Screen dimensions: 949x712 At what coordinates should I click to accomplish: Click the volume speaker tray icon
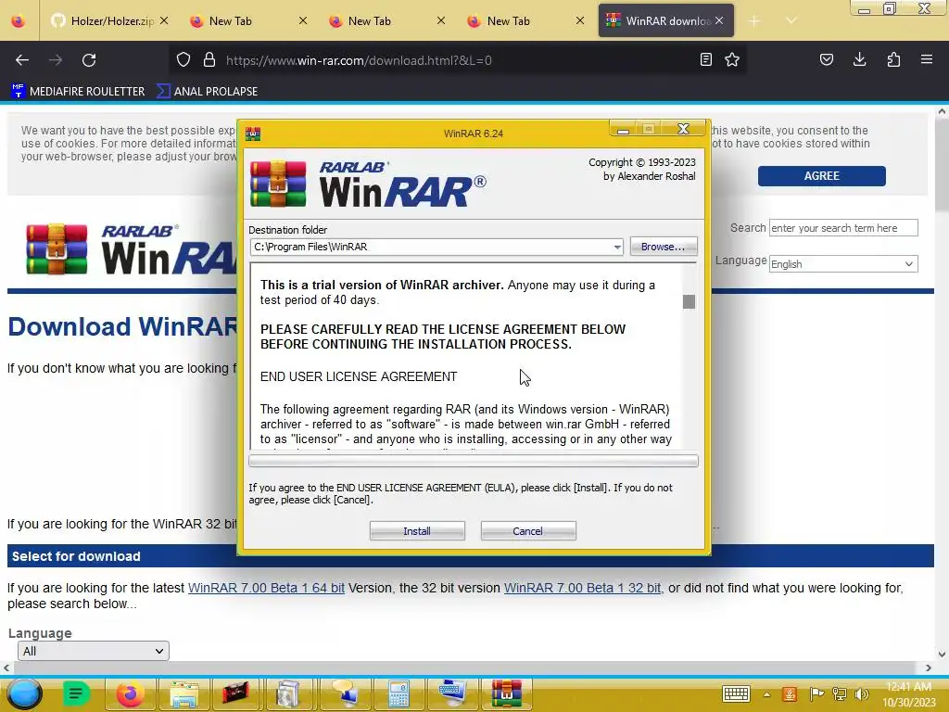861,693
